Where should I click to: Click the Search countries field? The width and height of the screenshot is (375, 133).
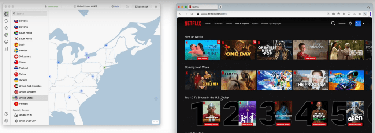[30, 13]
